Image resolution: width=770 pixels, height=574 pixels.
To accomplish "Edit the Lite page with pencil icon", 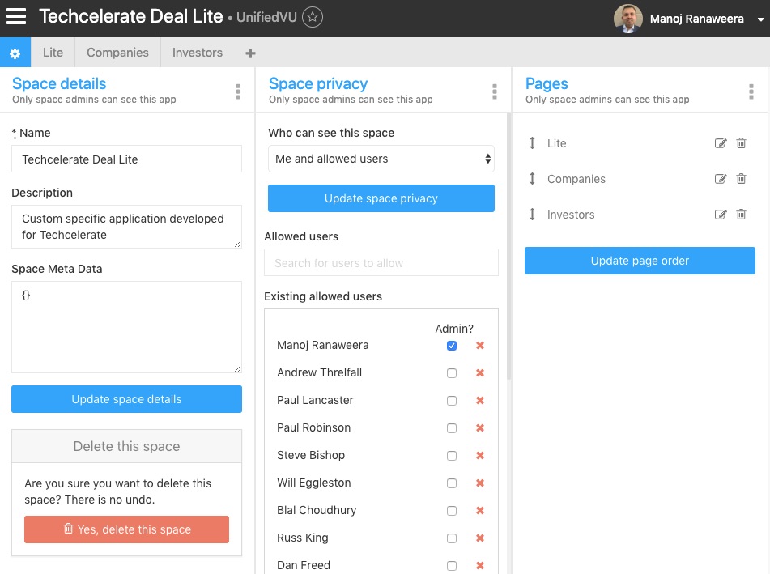I will tap(721, 144).
